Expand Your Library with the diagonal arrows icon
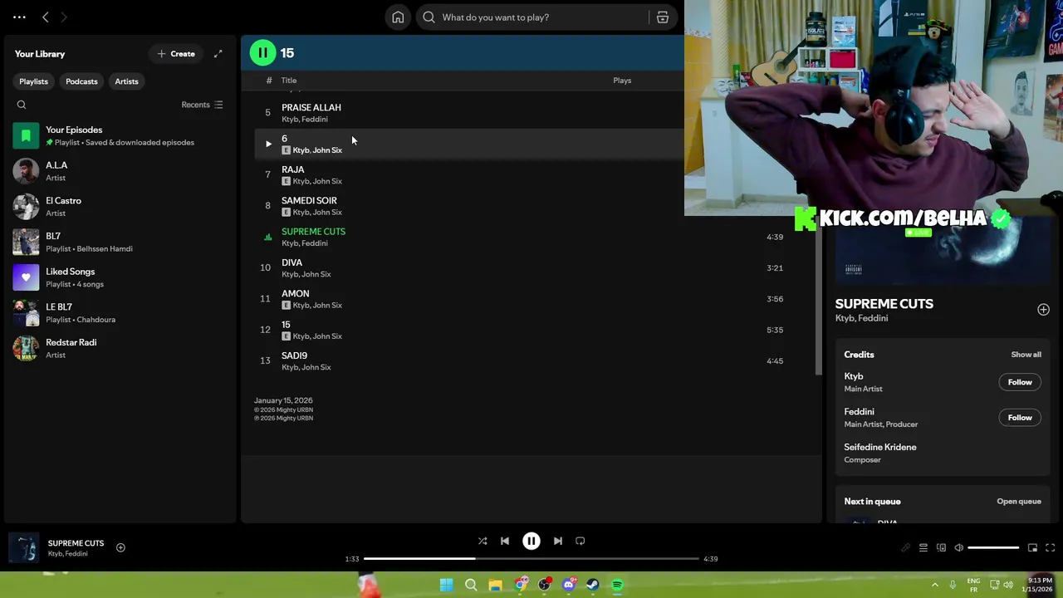Image resolution: width=1063 pixels, height=598 pixels. [218, 54]
